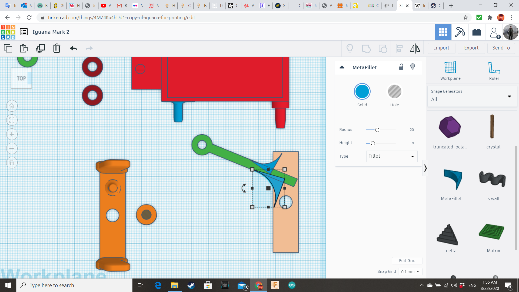Viewport: 519px width, 292px height.
Task: Click the flip mirror icon
Action: pyautogui.click(x=415, y=48)
